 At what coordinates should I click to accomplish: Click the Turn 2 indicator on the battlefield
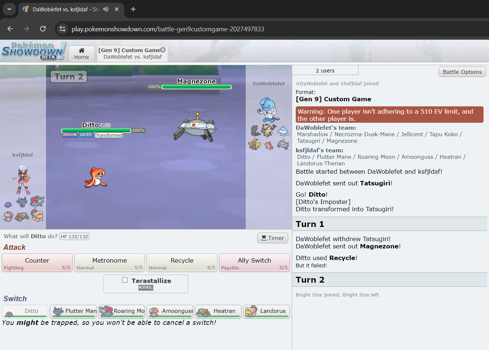coord(69,76)
